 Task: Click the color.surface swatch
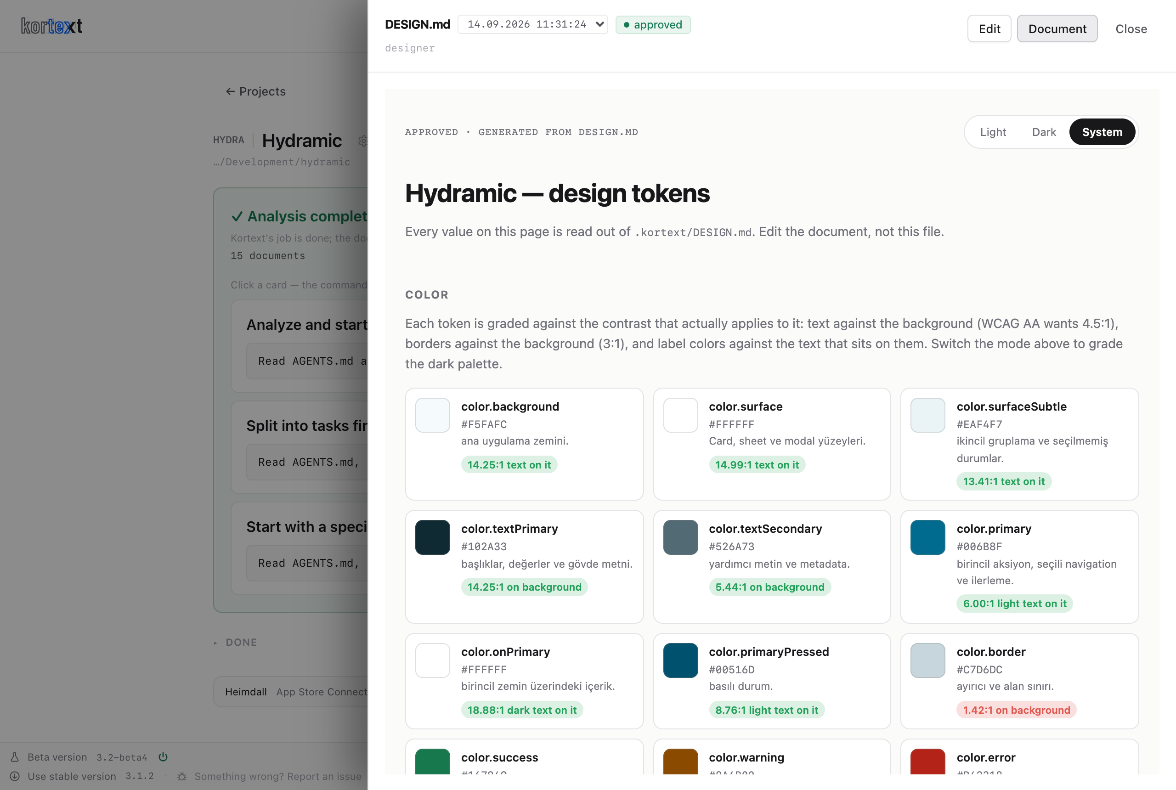(x=680, y=415)
